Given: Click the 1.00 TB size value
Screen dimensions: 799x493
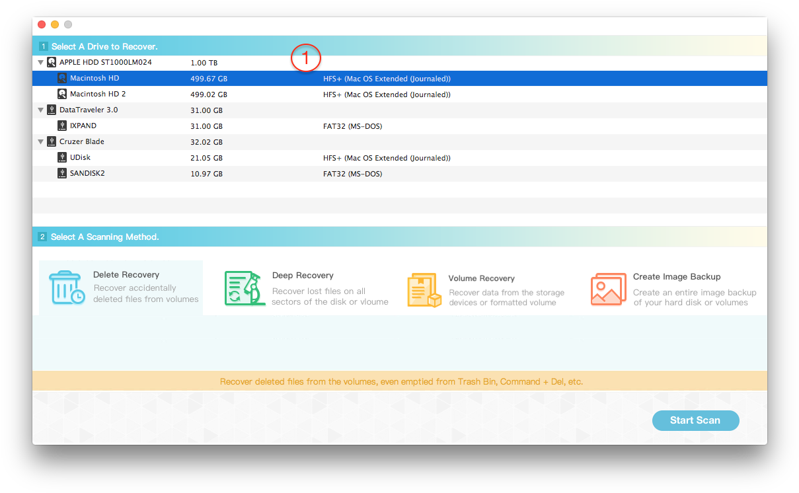Looking at the screenshot, I should 204,63.
